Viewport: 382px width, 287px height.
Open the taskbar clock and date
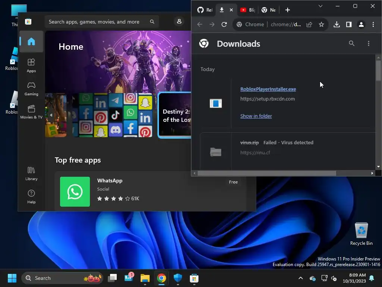(354, 278)
